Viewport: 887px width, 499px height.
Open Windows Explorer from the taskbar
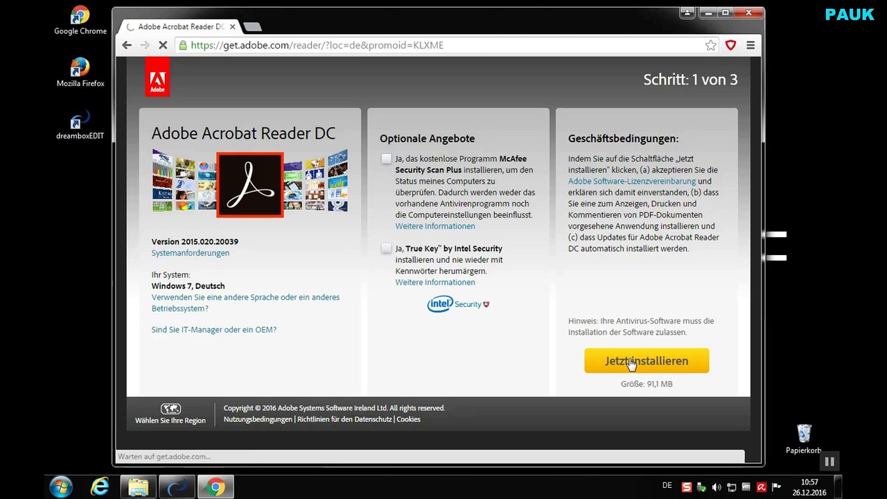[x=138, y=487]
